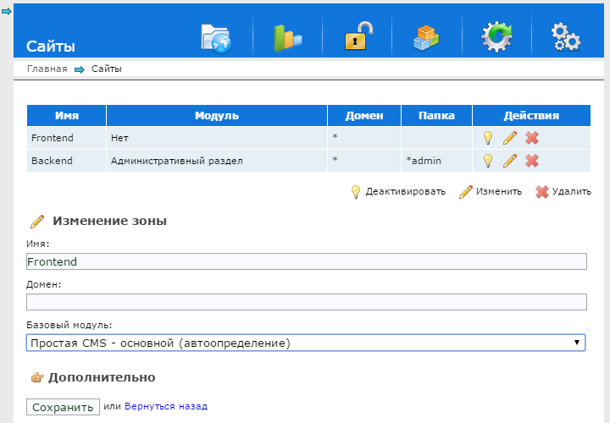Click the red cross in the Удалить legend
Viewport: 610px width, 423px height.
tap(542, 192)
